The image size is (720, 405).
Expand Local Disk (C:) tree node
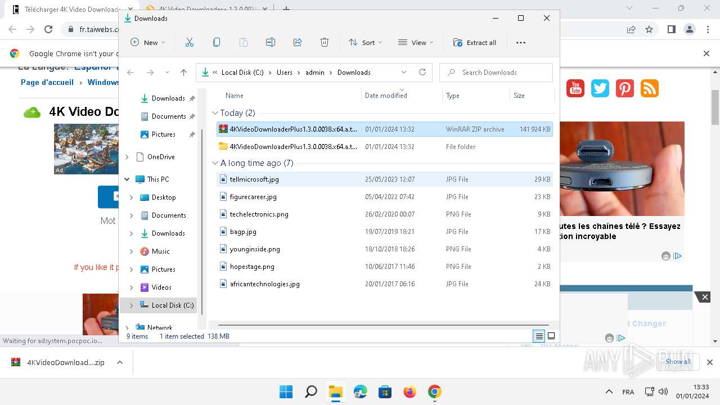click(x=132, y=305)
